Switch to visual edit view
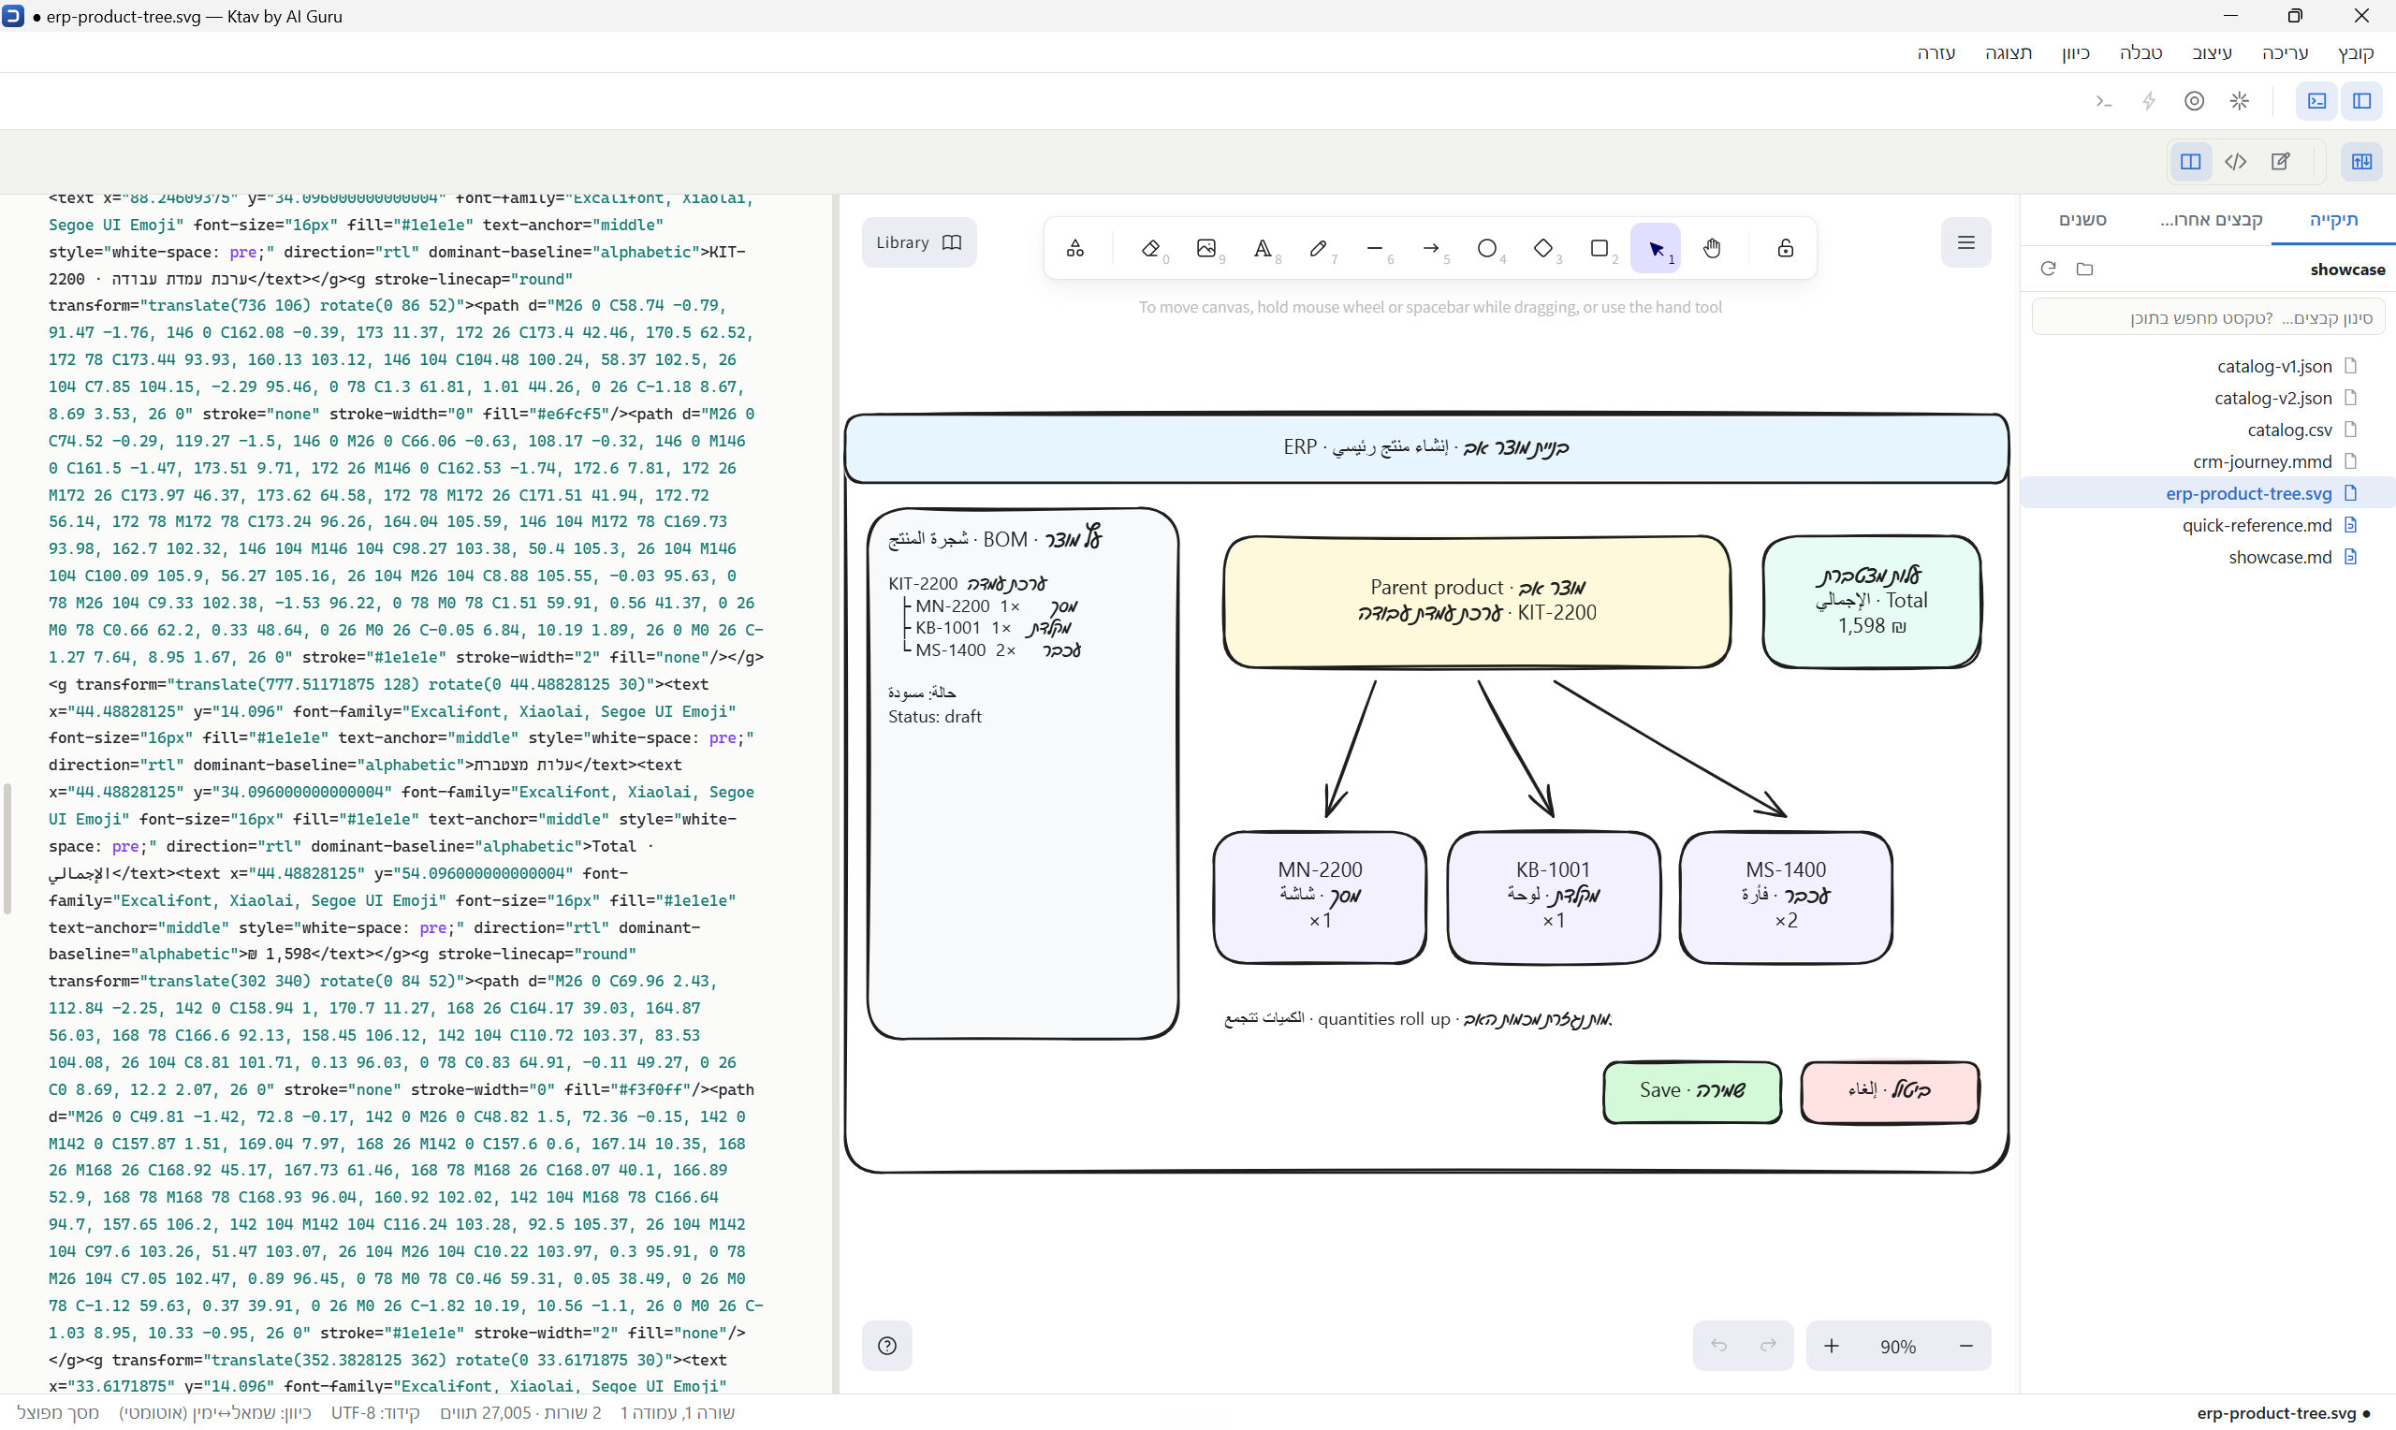This screenshot has width=2396, height=1430. (x=2280, y=162)
